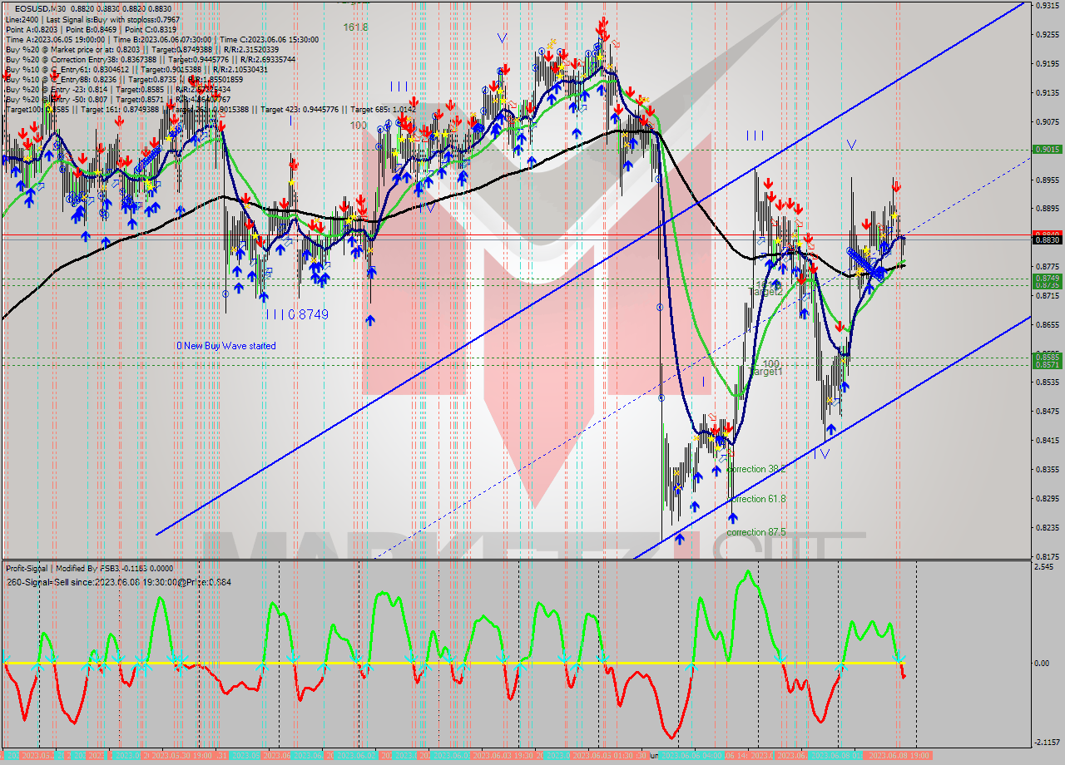Viewport: 1065px width, 765px height.
Task: Click the black 0.8830 current price tag
Action: (1046, 239)
